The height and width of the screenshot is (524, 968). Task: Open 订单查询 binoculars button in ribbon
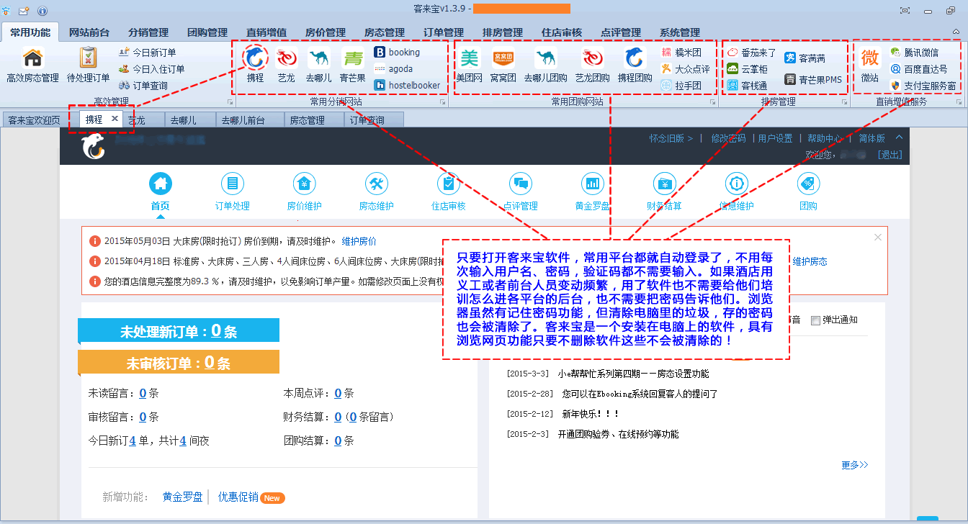pos(143,86)
